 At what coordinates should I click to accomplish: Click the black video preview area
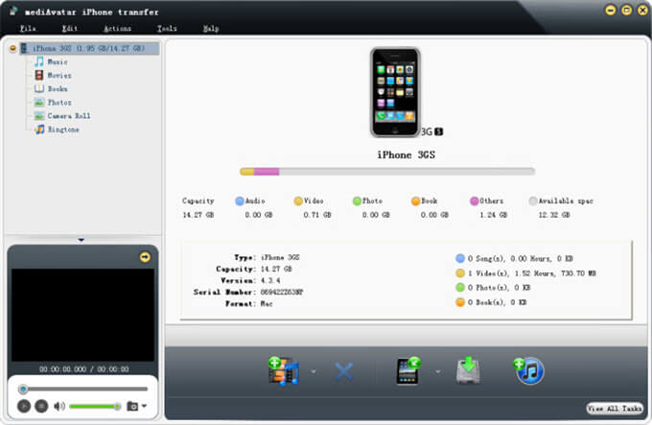(x=82, y=315)
